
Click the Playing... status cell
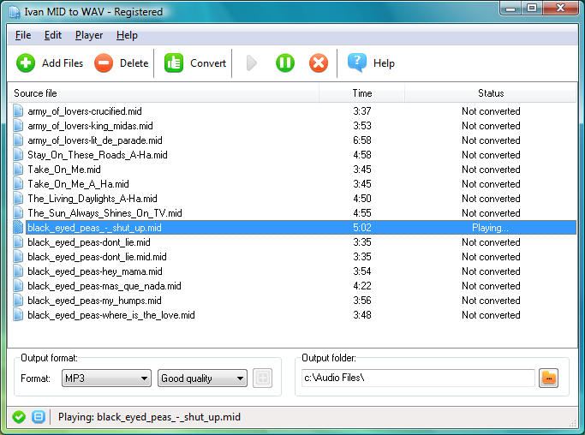(490, 228)
